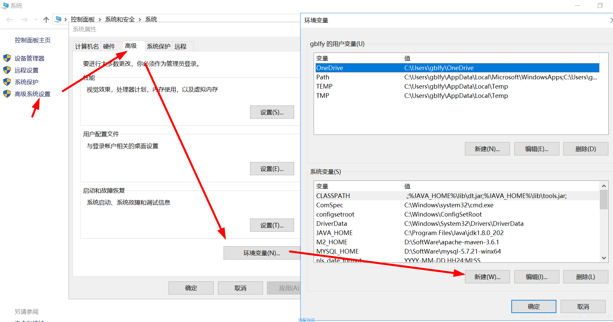Open user profile 设置(E)... button
The image size is (613, 322).
[272, 169]
